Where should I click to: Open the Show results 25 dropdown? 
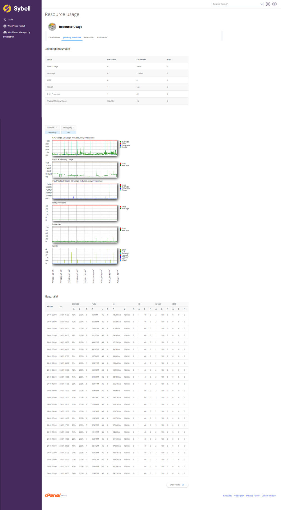tap(177, 485)
